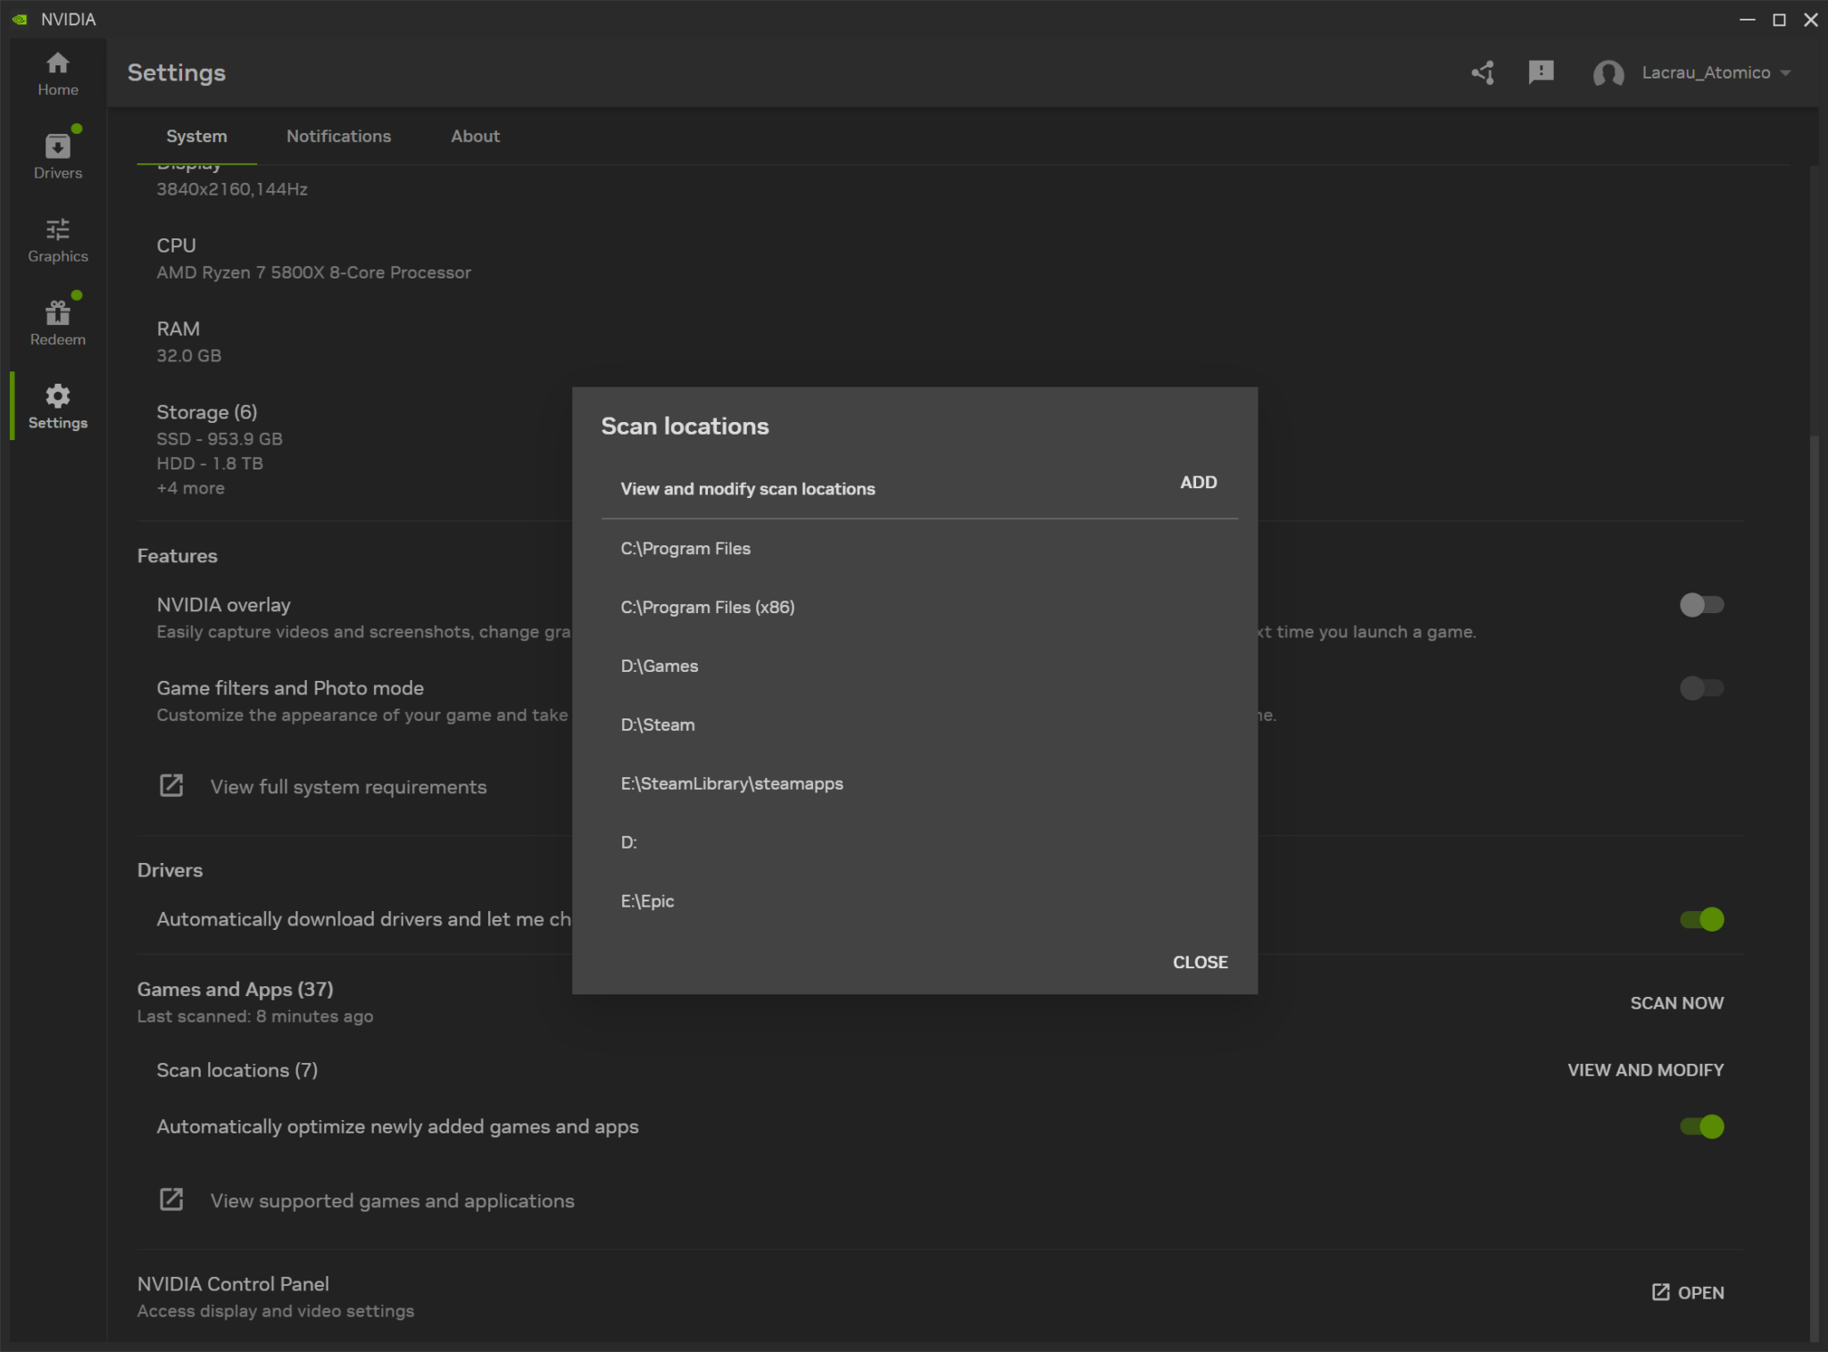Maximize the NVIDIA window
The height and width of the screenshot is (1352, 1828).
pyautogui.click(x=1779, y=20)
